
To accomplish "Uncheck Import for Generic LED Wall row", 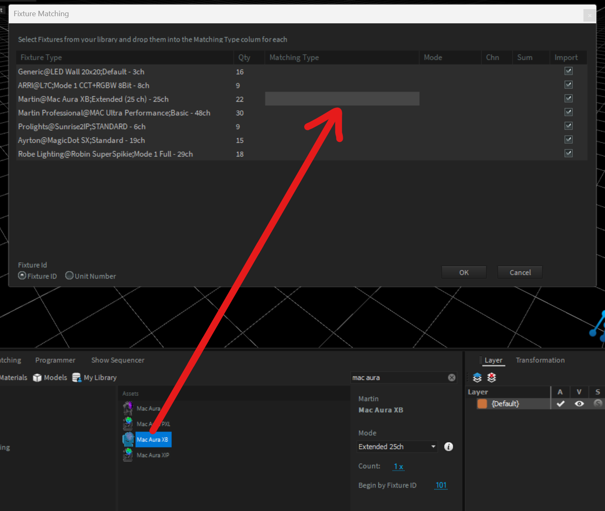I will point(568,71).
